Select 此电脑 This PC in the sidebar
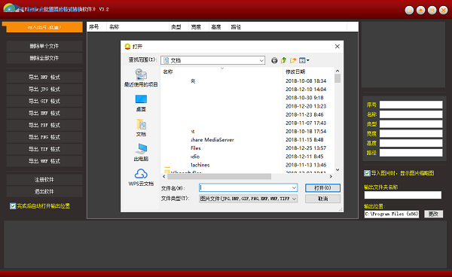The width and height of the screenshot is (452, 277). pyautogui.click(x=141, y=152)
